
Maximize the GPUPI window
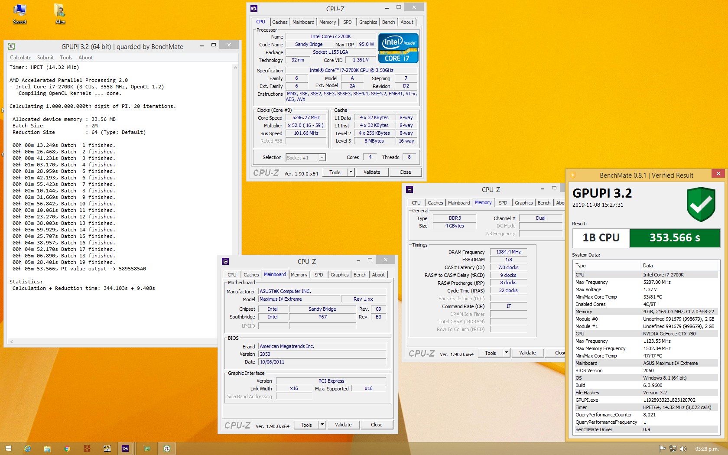click(x=214, y=45)
